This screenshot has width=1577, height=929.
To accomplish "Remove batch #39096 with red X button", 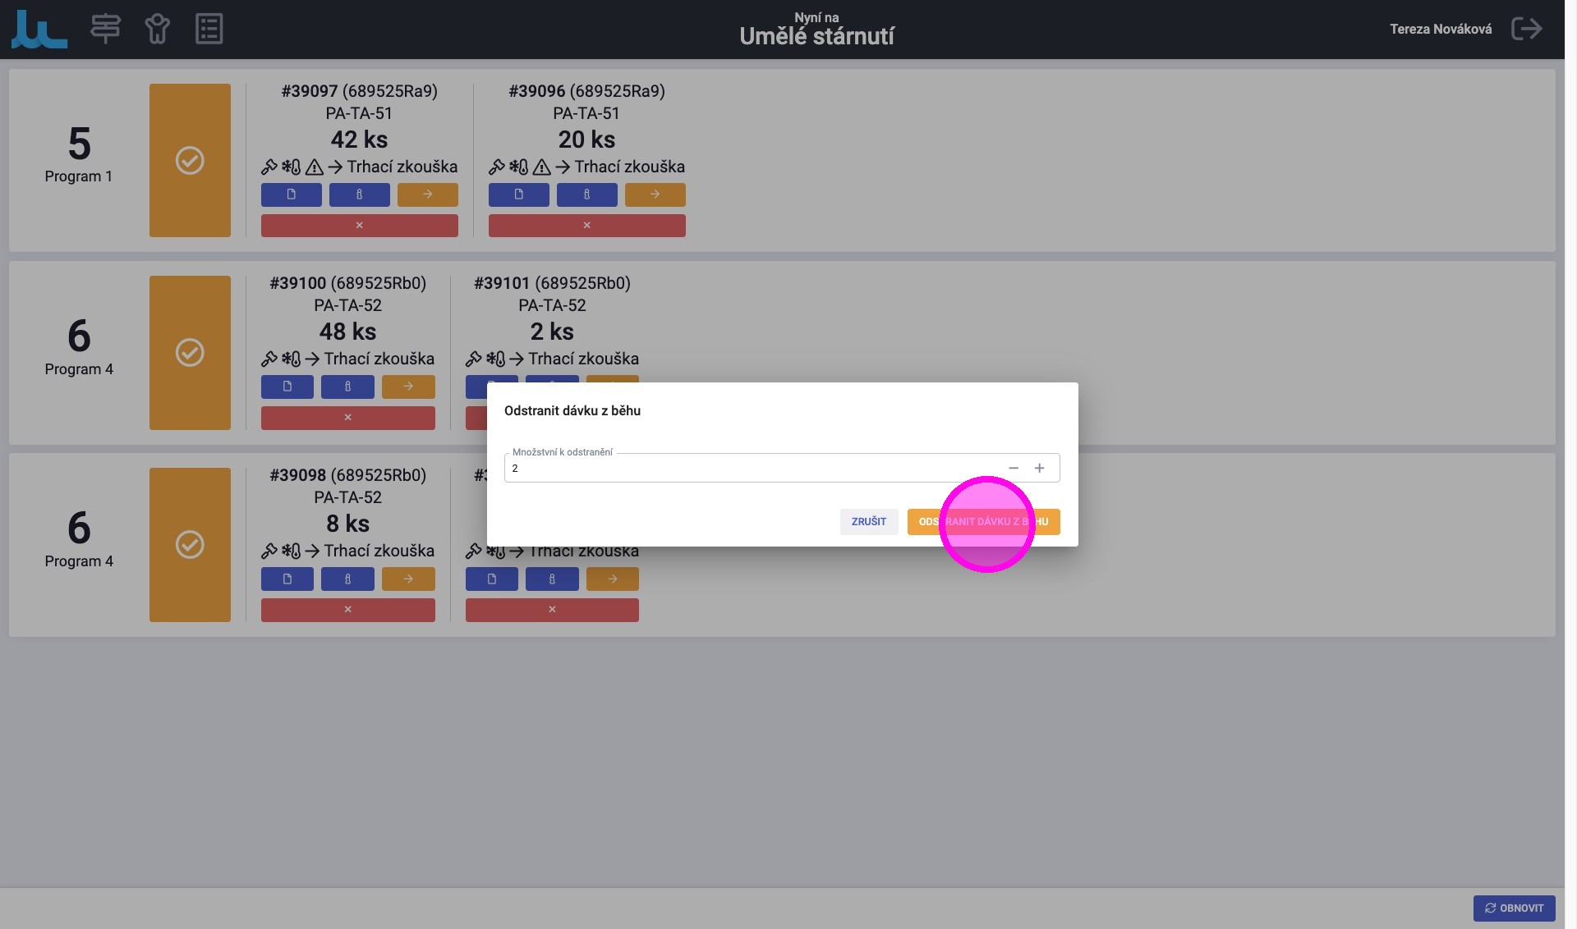I will pos(586,225).
